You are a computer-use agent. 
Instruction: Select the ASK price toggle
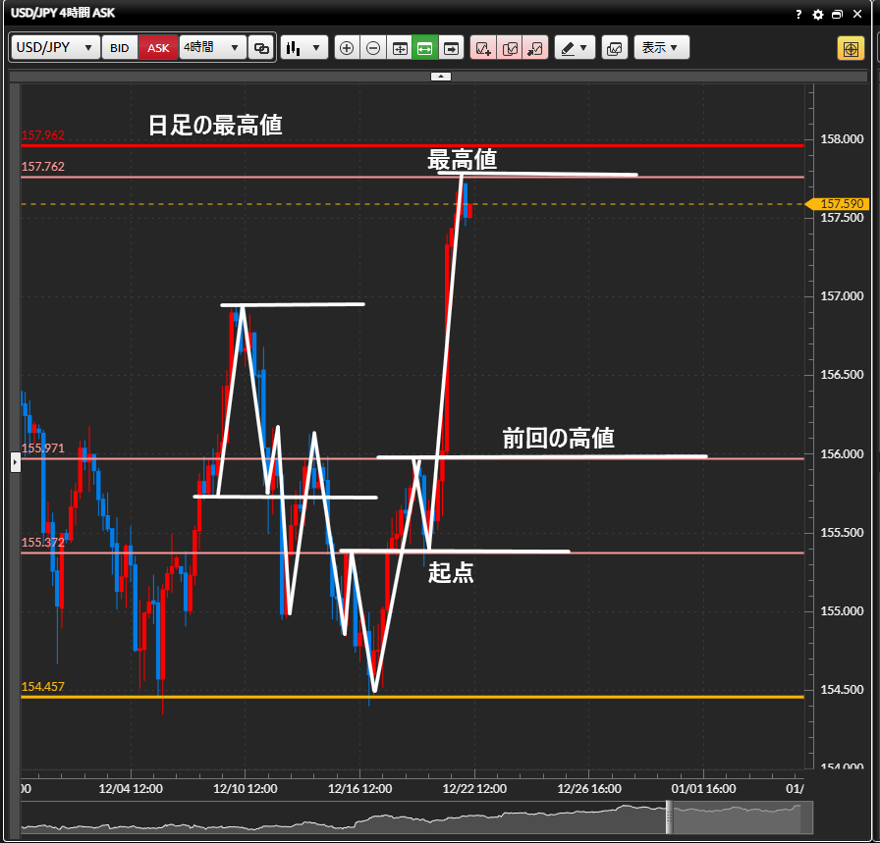point(158,48)
